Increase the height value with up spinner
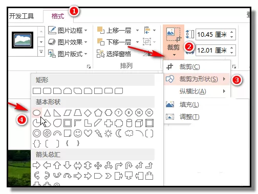Screen dimensions: 258x194 coord(231,32)
